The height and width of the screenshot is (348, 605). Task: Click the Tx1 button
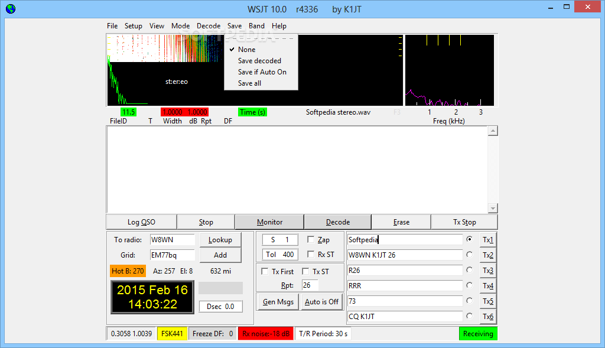pyautogui.click(x=487, y=240)
